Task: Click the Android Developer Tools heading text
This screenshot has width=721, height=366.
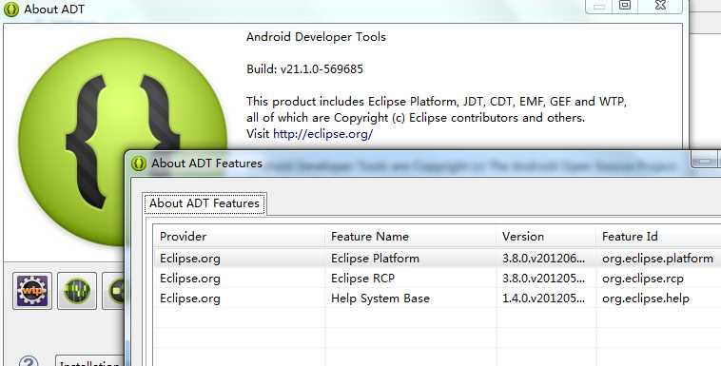Action: coord(316,37)
